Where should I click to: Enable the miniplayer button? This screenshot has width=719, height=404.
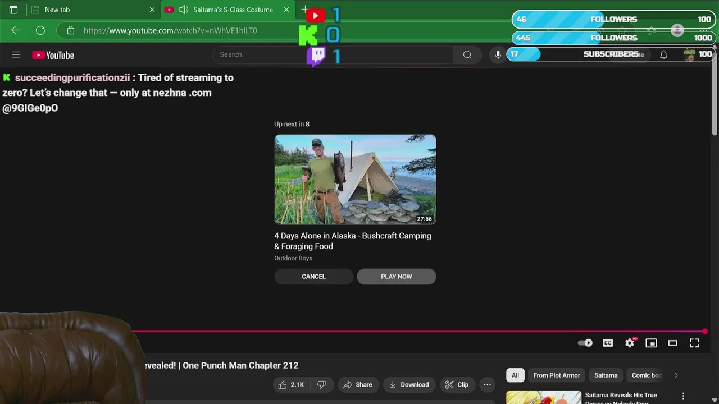(x=651, y=343)
